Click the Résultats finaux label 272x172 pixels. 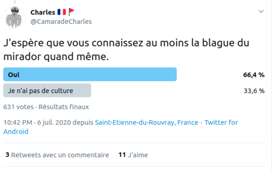point(64,107)
